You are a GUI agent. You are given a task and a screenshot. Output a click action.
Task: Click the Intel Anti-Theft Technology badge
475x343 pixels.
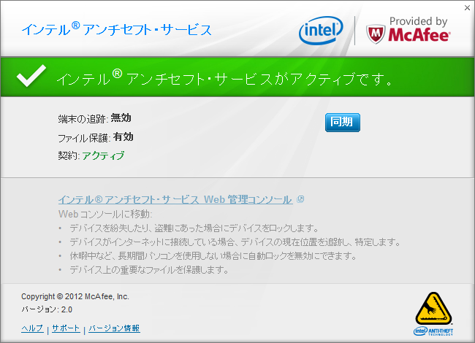pyautogui.click(x=433, y=314)
